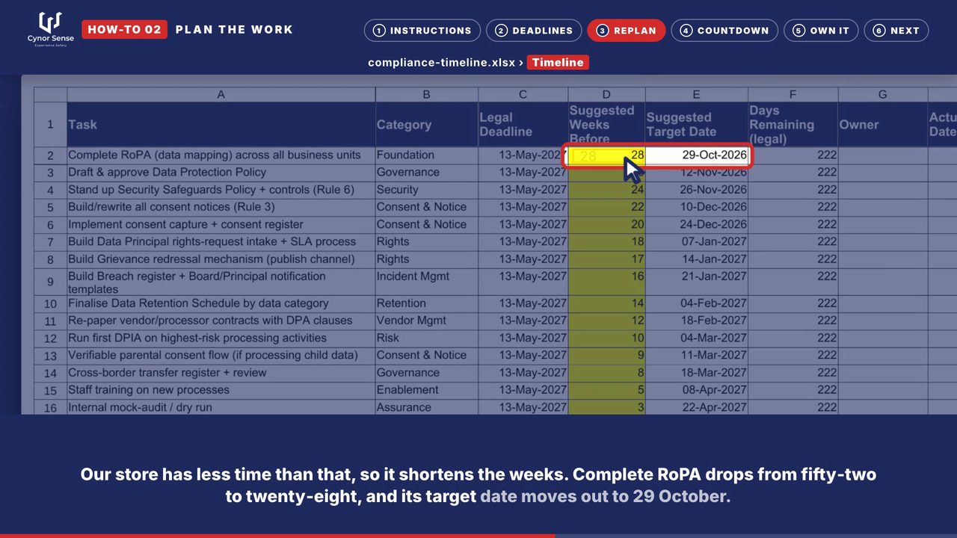Click the Cynor Sense logo

pyautogui.click(x=49, y=30)
